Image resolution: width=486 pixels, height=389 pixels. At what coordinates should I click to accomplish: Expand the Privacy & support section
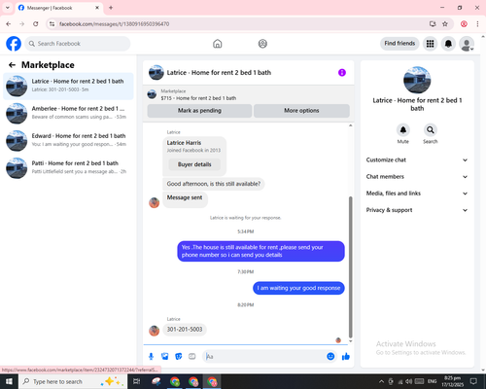click(x=417, y=210)
